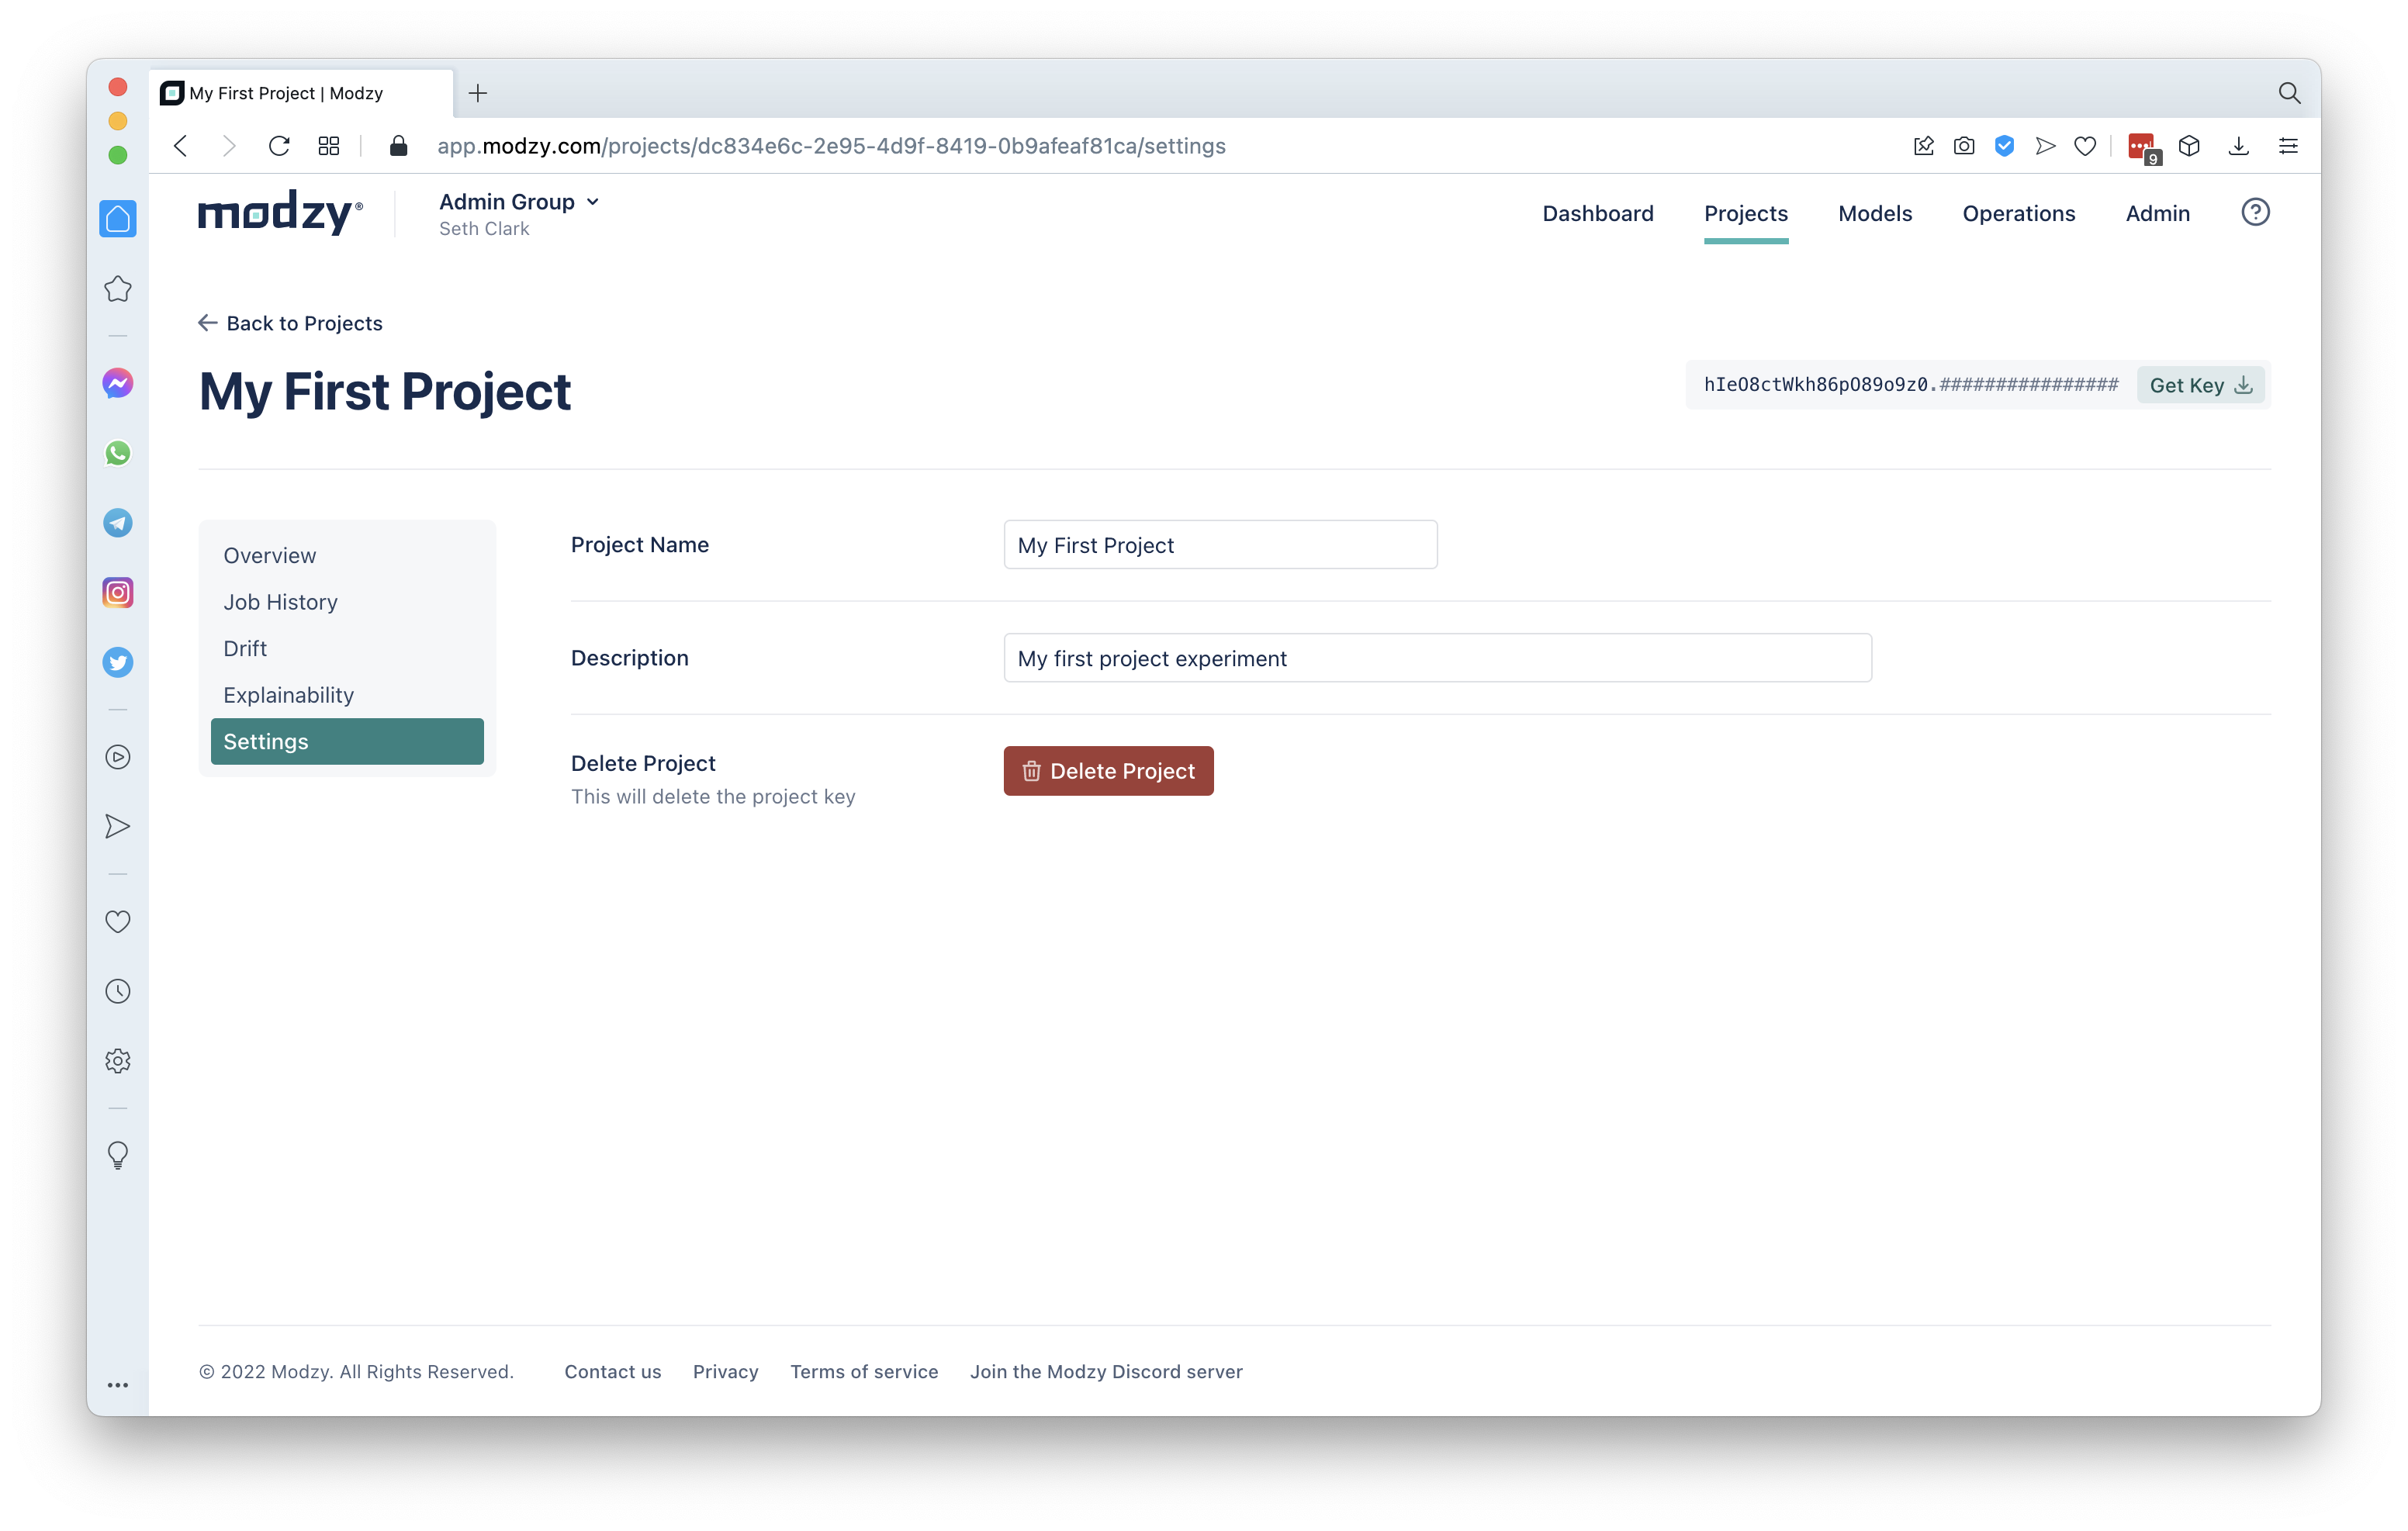
Task: Open the Explainability section
Action: point(288,695)
